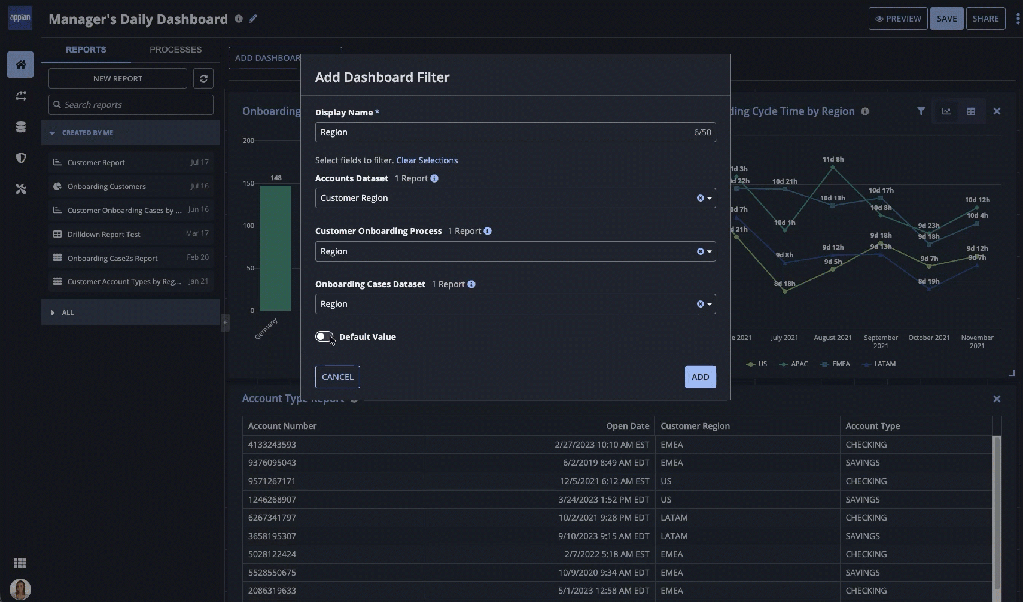Viewport: 1023px width, 602px height.
Task: Switch to the Processes tab
Action: (176, 50)
